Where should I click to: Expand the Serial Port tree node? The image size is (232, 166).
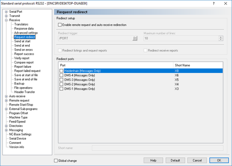pos(6,12)
